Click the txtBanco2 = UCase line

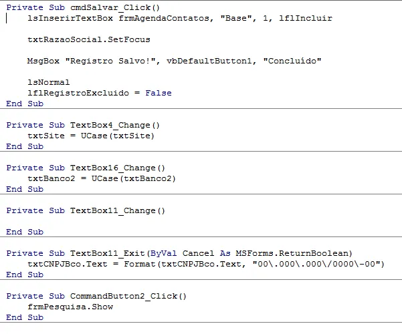pyautogui.click(x=102, y=178)
